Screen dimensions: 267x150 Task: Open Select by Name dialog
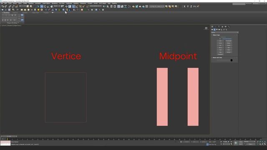(x=31, y=6)
